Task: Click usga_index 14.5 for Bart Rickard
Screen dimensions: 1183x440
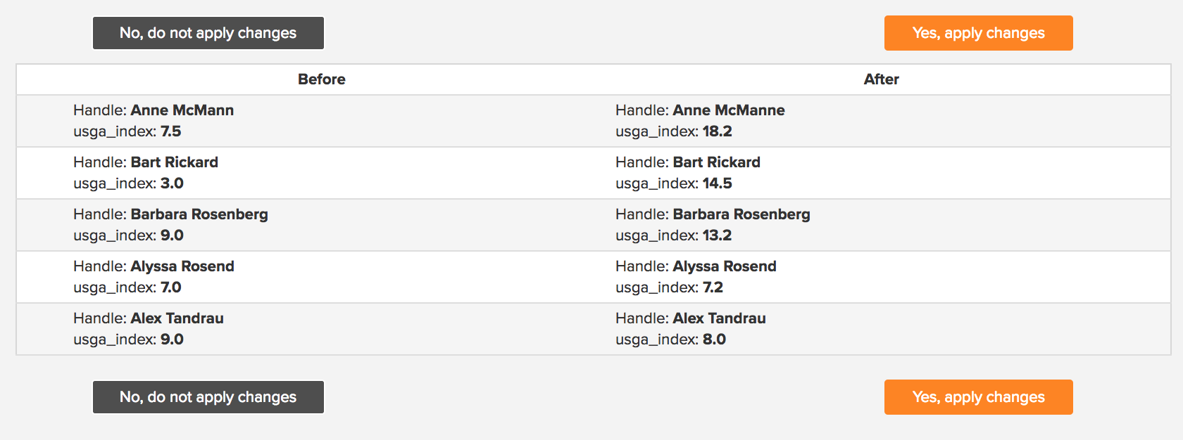Action: 718,183
